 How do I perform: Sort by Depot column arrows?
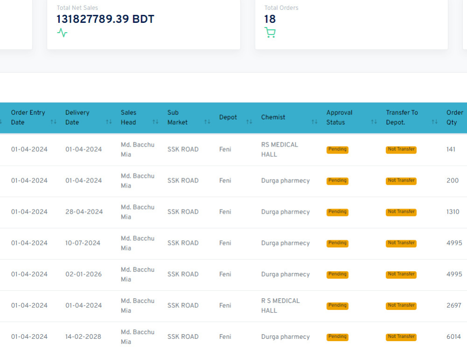pos(249,122)
